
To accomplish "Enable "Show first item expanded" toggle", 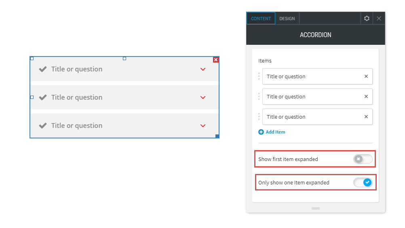I will (363, 159).
